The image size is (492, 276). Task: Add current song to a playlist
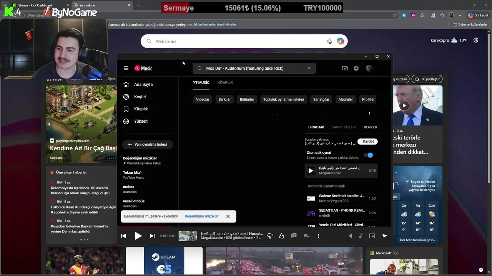(306, 236)
